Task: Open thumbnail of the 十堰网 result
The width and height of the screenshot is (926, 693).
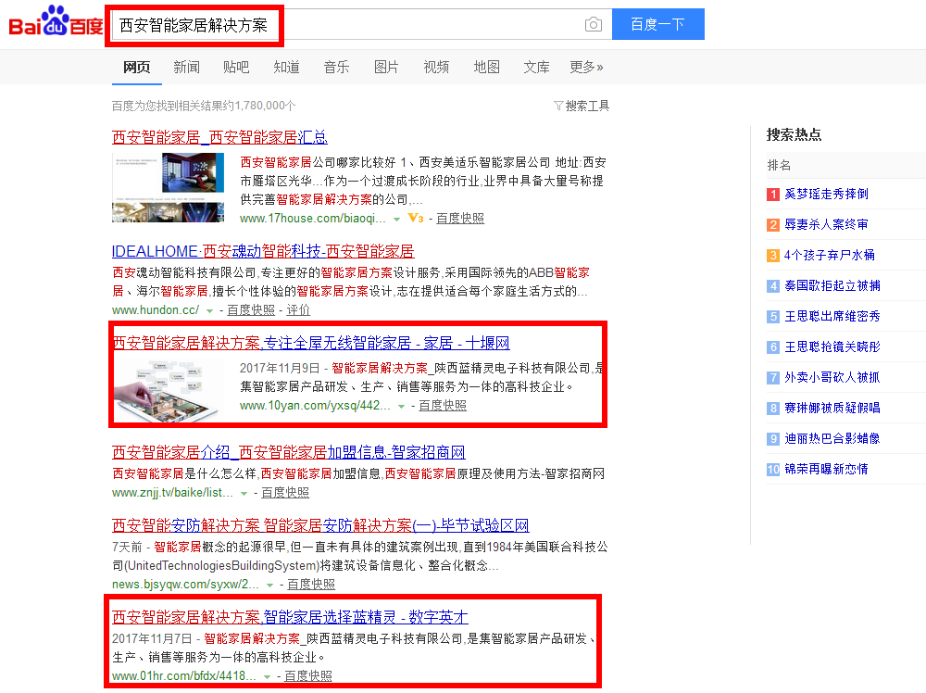Action: 169,391
